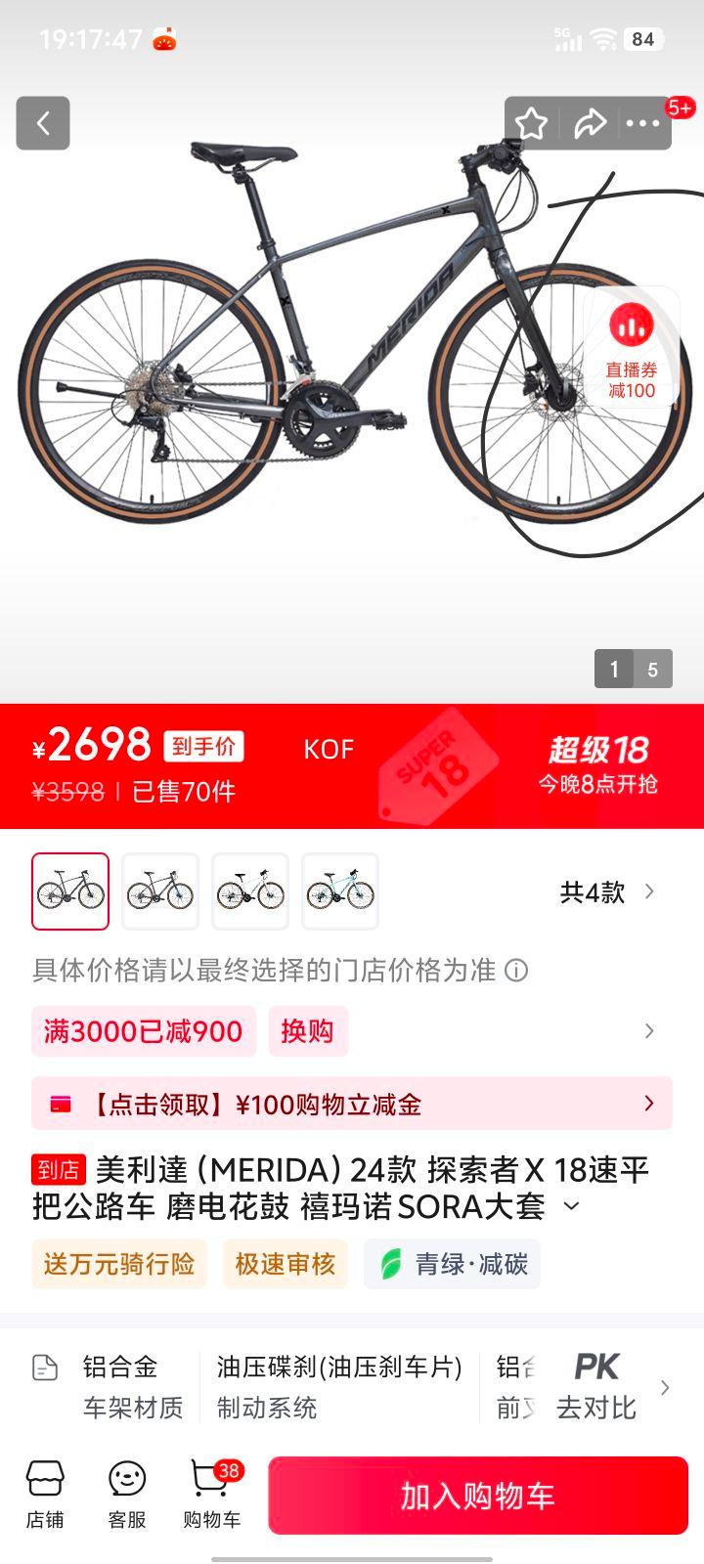Choose the light blue bike variant
Image resolution: width=704 pixels, height=1564 pixels.
[340, 891]
